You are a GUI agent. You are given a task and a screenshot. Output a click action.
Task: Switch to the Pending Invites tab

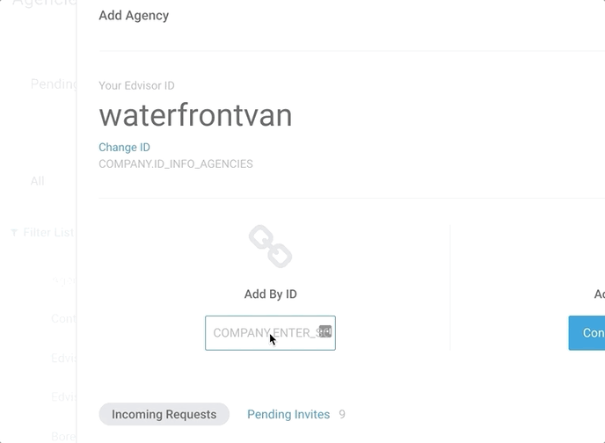click(288, 414)
